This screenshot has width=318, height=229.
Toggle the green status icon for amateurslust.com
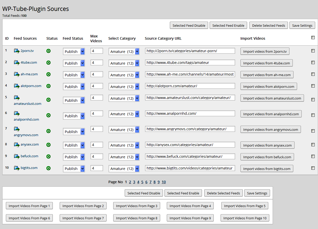point(48,100)
